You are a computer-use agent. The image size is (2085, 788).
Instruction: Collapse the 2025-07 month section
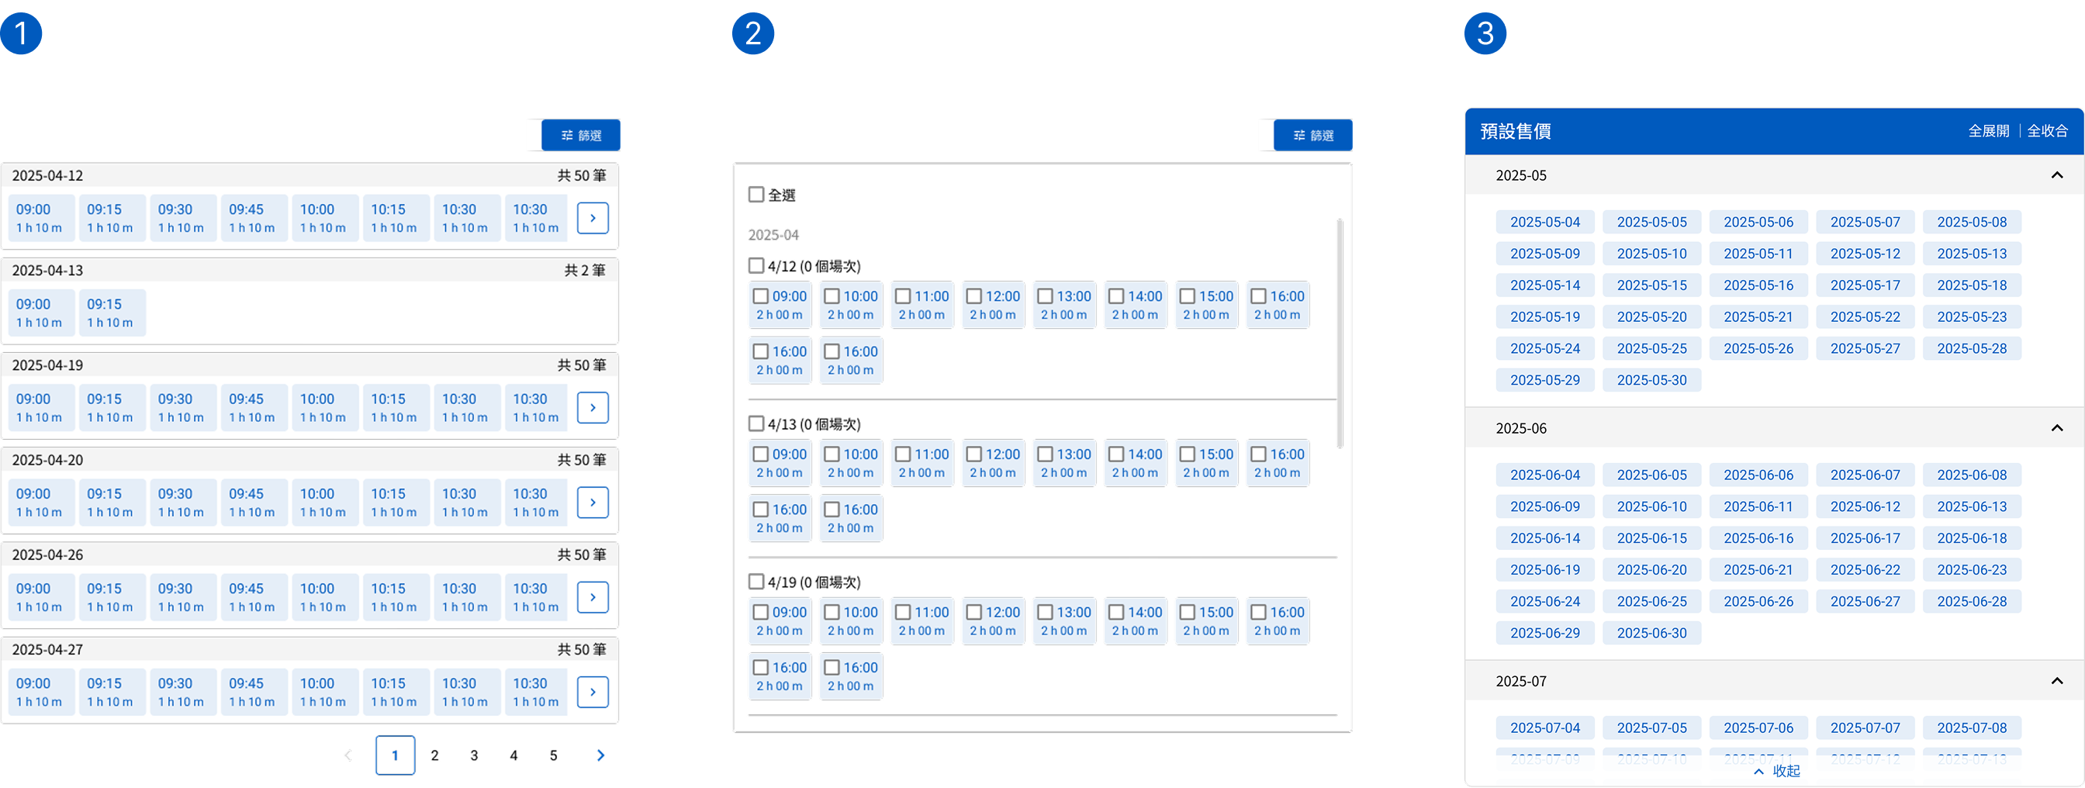pyautogui.click(x=2056, y=682)
